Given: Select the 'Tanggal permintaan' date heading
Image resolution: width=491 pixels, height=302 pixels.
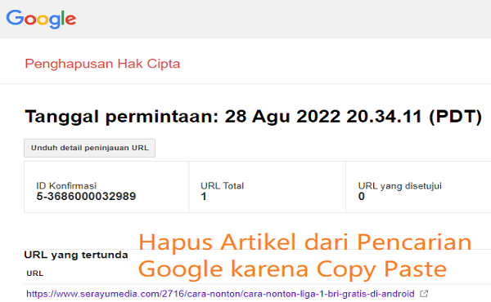Looking at the screenshot, I should (254, 117).
